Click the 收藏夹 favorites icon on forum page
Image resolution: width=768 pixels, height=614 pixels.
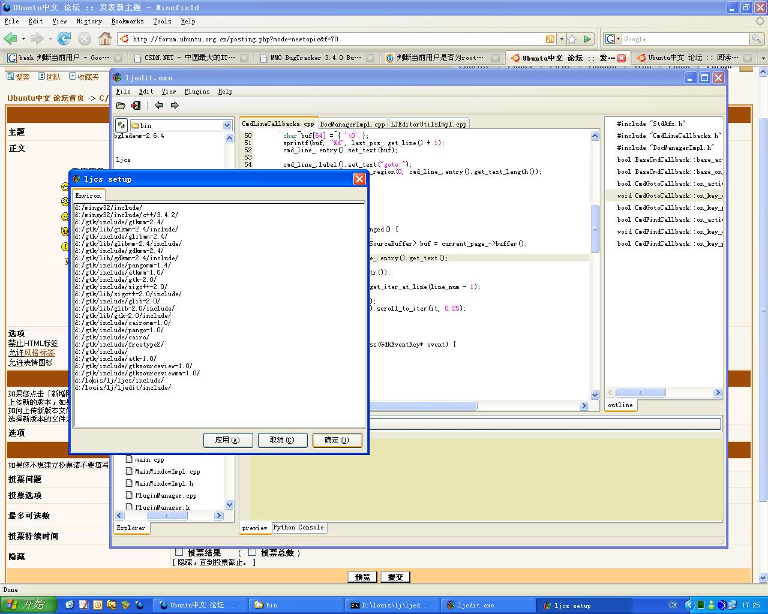tap(73, 76)
